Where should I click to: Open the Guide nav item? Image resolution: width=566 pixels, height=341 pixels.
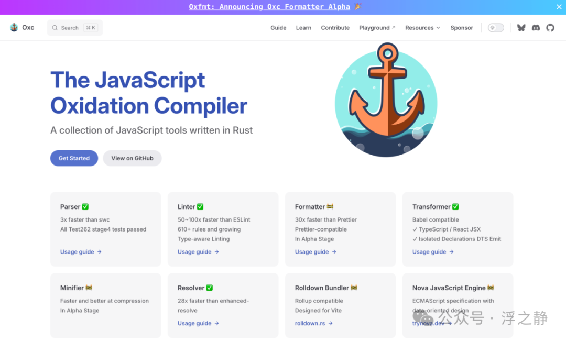pyautogui.click(x=278, y=28)
